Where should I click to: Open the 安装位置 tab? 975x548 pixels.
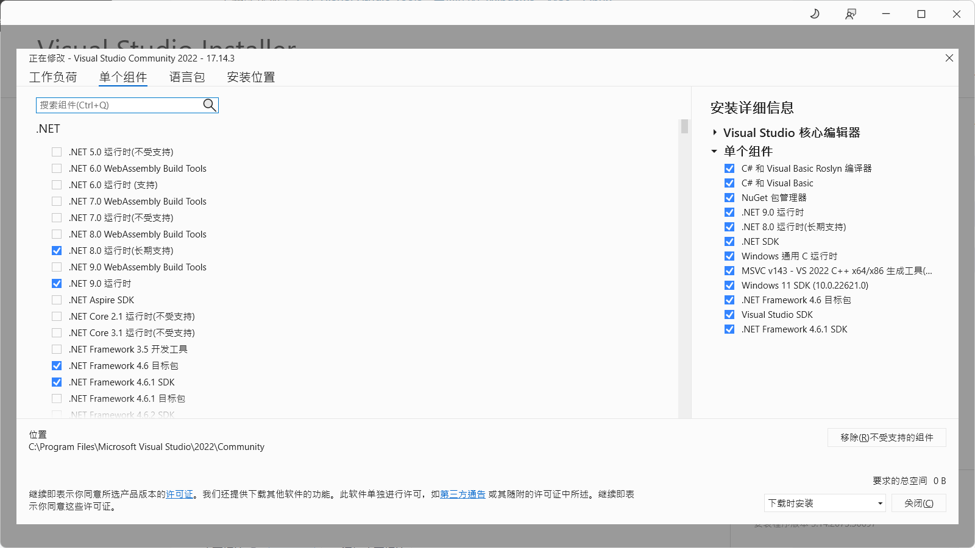[251, 77]
